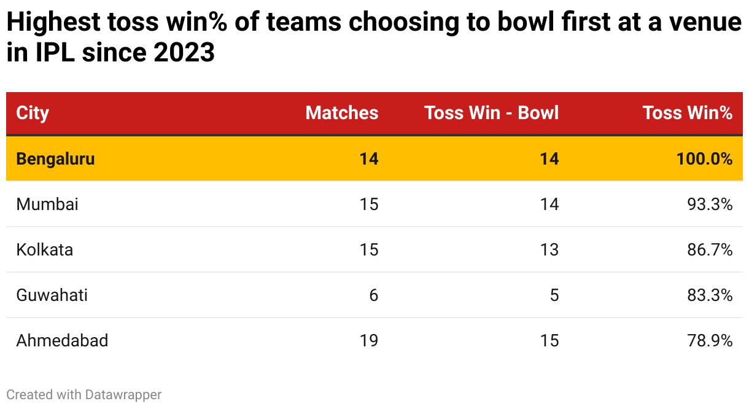Click Guwahati's matches count of 6
The height and width of the screenshot is (409, 749).
point(374,295)
